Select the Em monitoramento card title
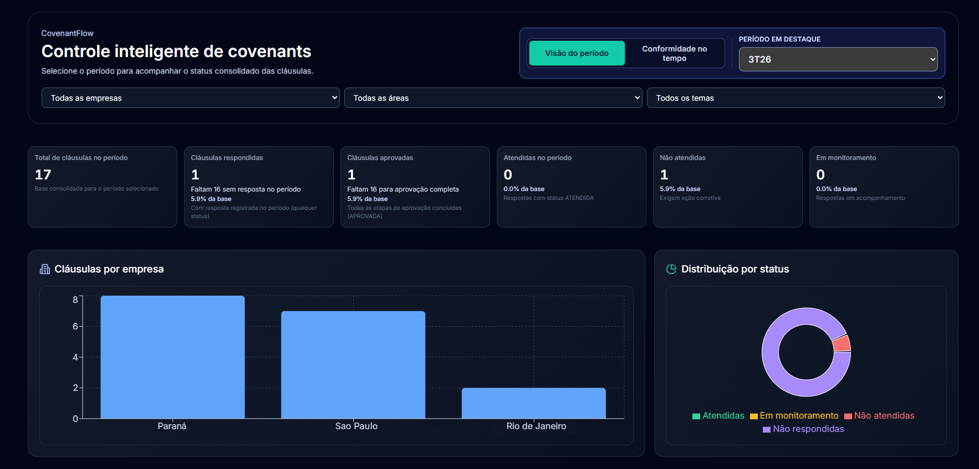979x469 pixels. coord(846,158)
